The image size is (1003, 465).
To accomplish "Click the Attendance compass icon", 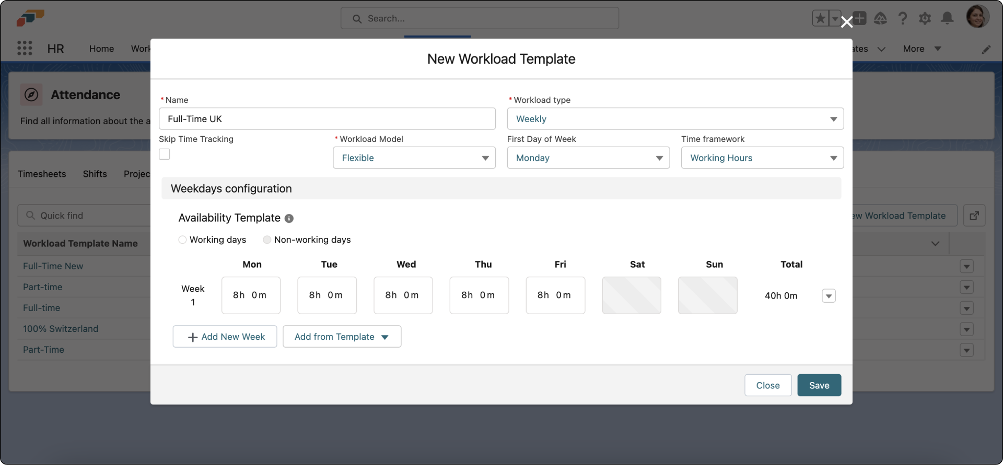I will tap(31, 95).
